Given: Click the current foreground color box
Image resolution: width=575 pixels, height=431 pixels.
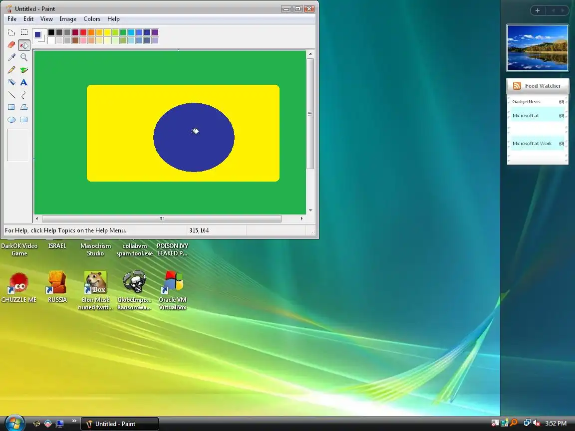Looking at the screenshot, I should click(x=37, y=34).
